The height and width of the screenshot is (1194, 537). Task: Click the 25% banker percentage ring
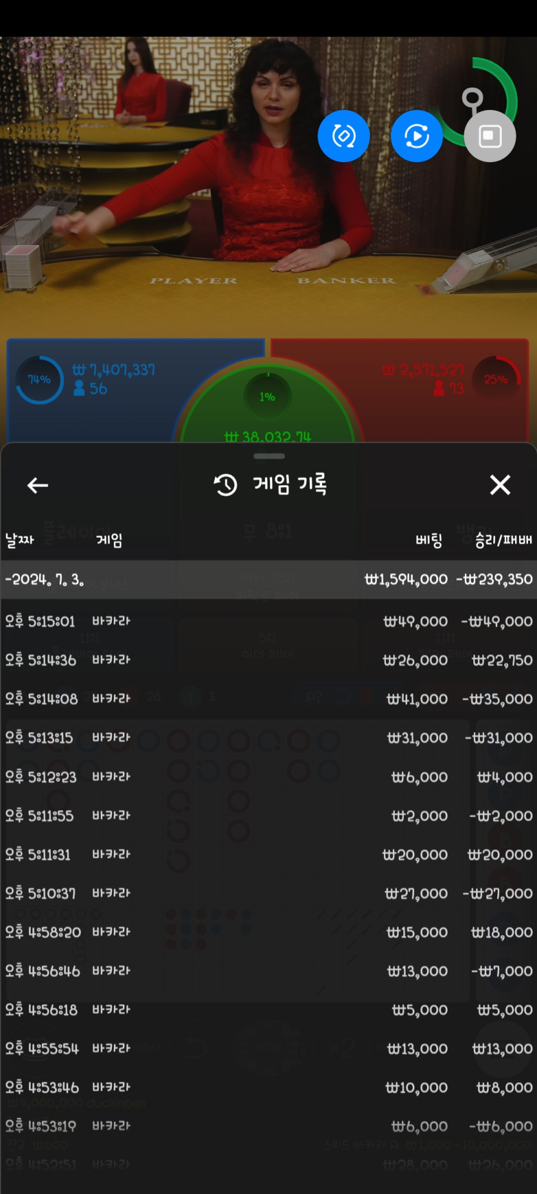pos(496,380)
